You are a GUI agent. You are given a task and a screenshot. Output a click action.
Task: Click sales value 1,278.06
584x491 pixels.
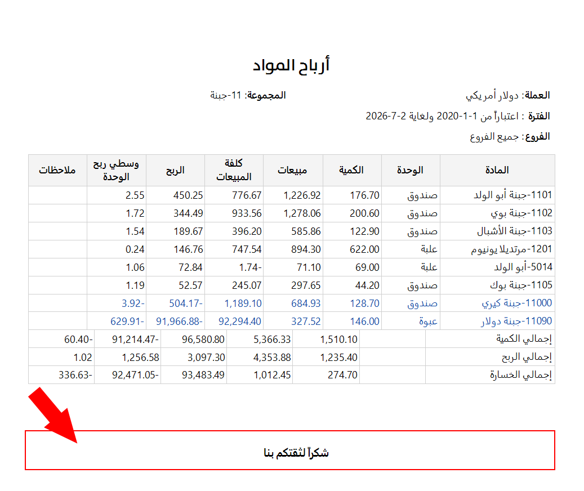[302, 213]
